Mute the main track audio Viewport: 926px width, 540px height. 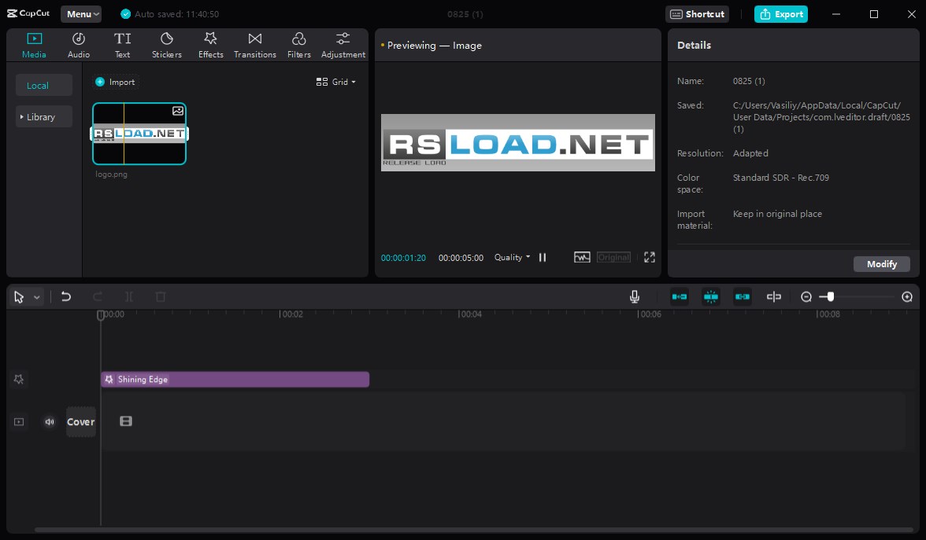coord(50,421)
